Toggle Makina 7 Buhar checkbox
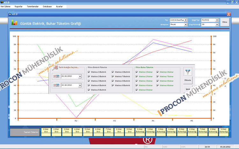239x149 pixels. click(x=158, y=76)
